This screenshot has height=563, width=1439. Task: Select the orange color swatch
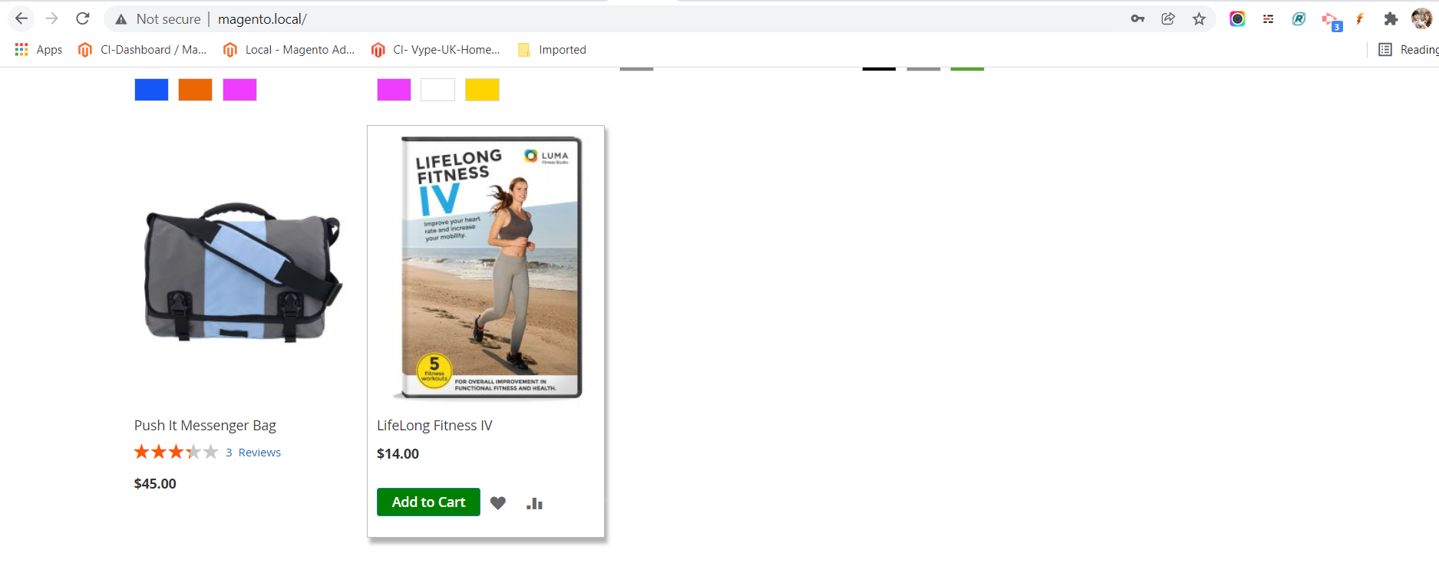195,90
